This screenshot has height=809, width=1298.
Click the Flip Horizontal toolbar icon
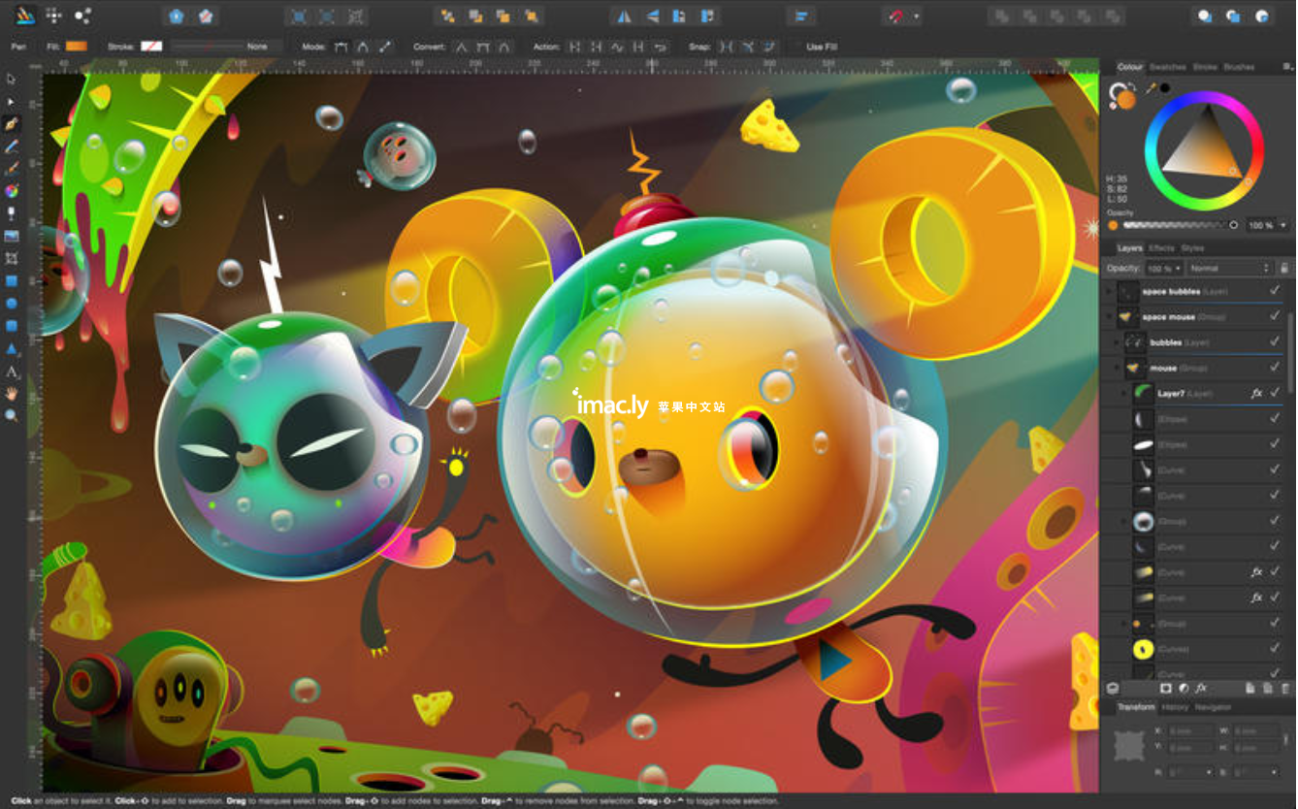(624, 16)
